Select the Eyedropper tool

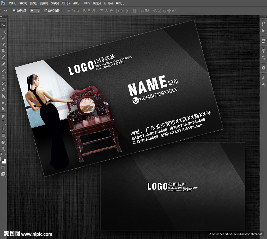3,57
